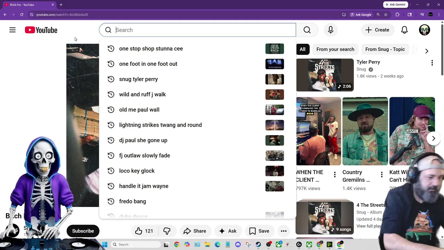Choose suggestion handle it jam wayne

pyautogui.click(x=197, y=186)
